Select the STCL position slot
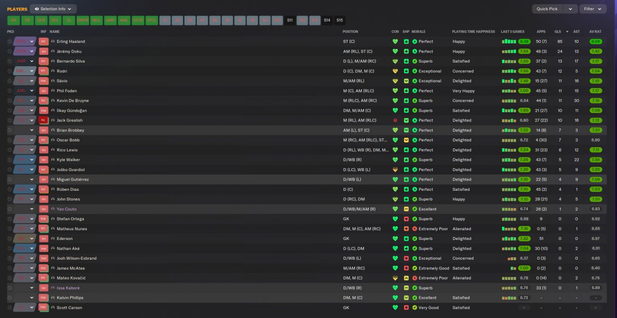This screenshot has height=318, width=617. point(152,20)
